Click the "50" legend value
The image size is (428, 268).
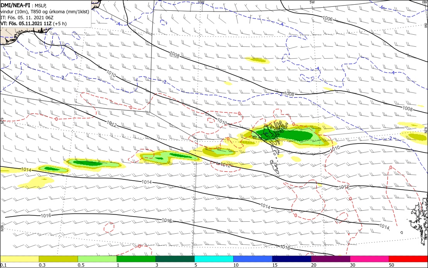(392, 265)
